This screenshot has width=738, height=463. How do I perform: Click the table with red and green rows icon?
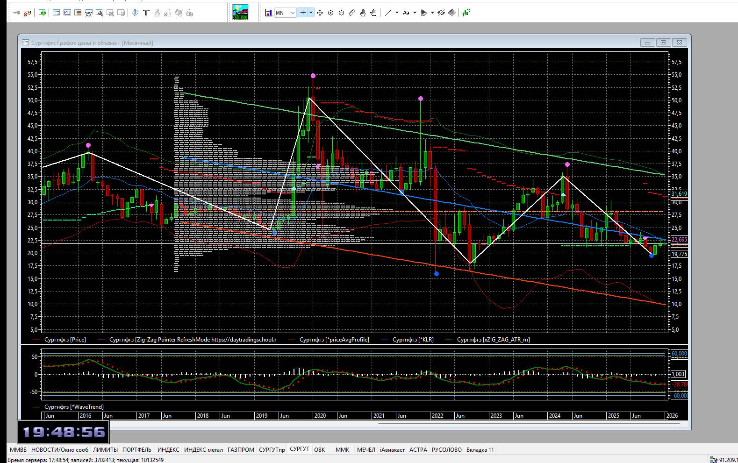tap(78, 13)
